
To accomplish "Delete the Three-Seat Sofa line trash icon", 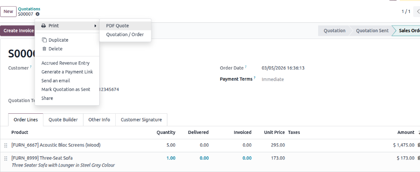I will [419, 158].
